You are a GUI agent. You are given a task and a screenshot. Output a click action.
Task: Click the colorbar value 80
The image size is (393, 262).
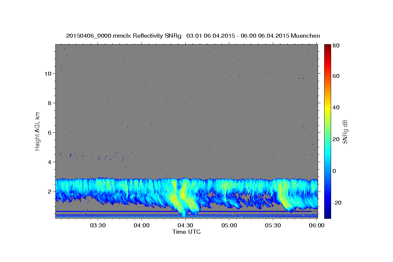click(x=335, y=46)
